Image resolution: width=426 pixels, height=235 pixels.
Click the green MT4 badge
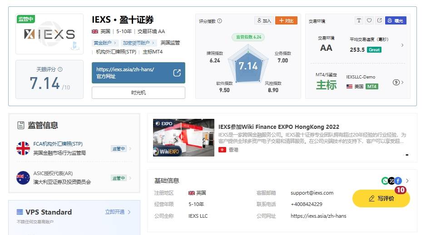tap(372, 87)
